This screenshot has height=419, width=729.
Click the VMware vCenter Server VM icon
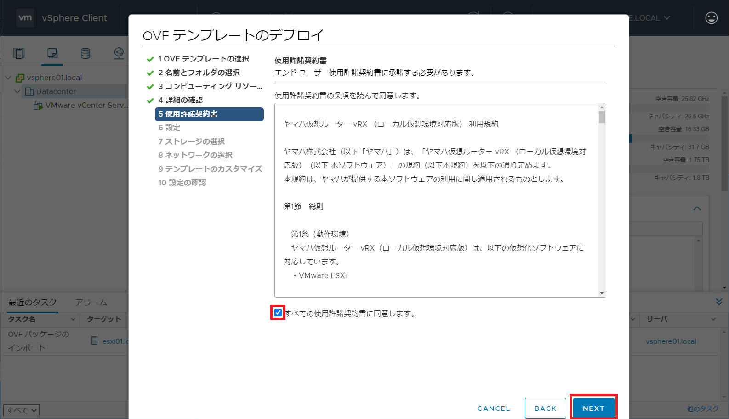click(38, 105)
